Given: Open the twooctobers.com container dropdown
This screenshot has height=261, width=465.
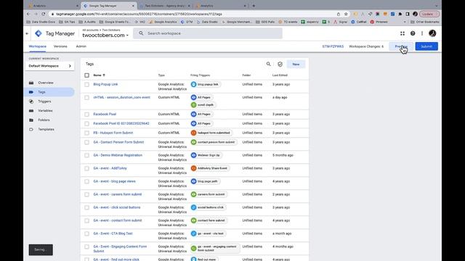Looking at the screenshot, I should 105,36.
